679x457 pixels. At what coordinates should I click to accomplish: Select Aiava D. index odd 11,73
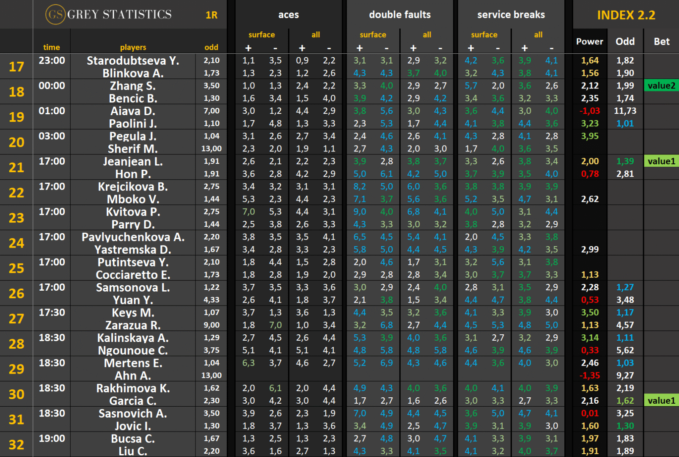click(x=625, y=111)
